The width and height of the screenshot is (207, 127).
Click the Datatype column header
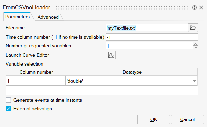[132, 72]
